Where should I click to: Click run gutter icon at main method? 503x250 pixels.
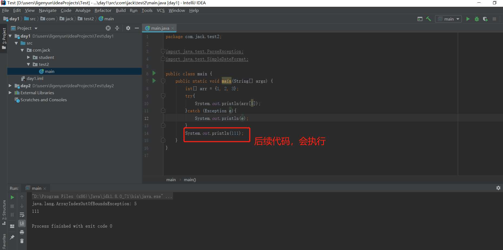click(154, 80)
